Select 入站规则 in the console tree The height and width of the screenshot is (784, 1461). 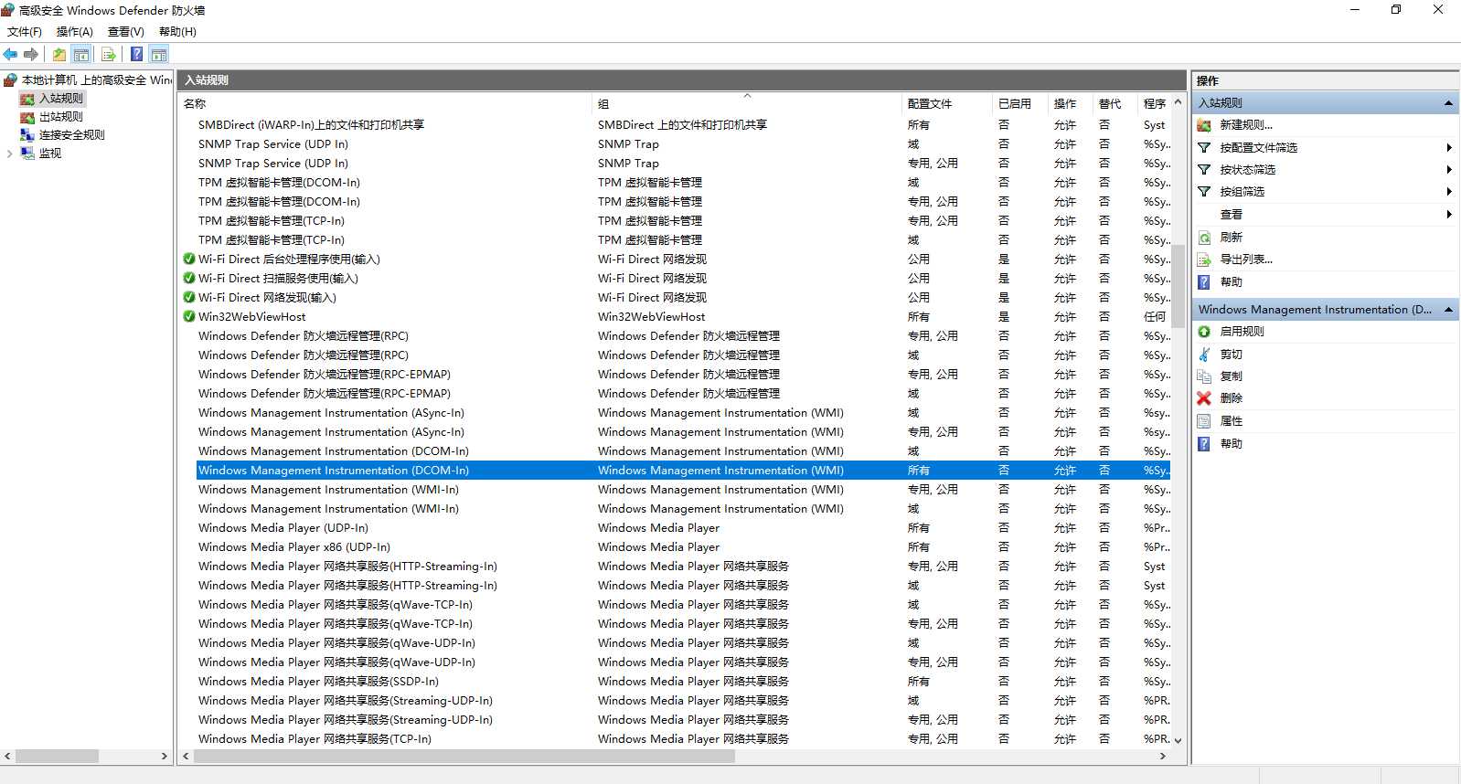coord(60,99)
